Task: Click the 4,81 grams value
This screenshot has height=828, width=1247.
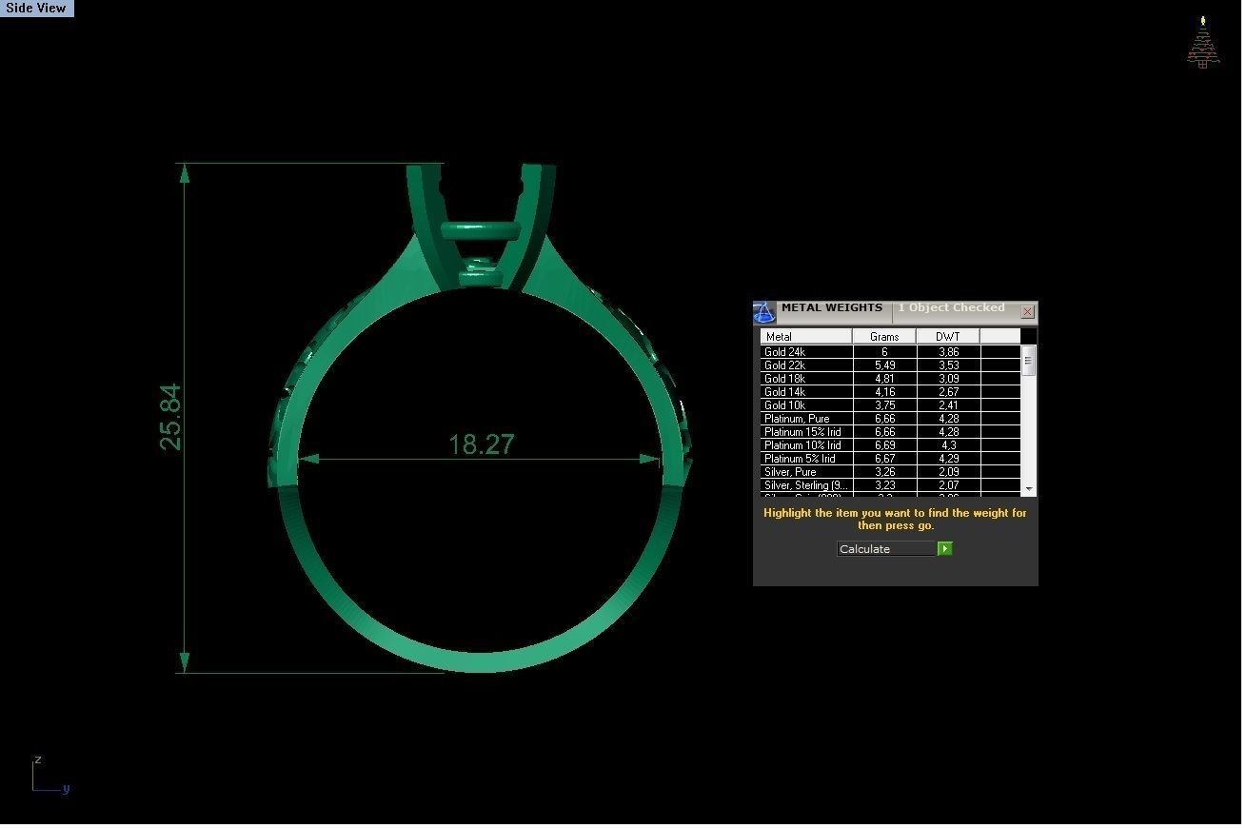Action: (x=884, y=379)
